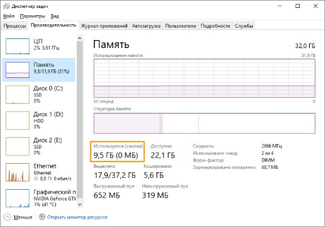325x227 pixels.
Task: Open Диск 1 (D:) HDD graph
Action: [18, 120]
